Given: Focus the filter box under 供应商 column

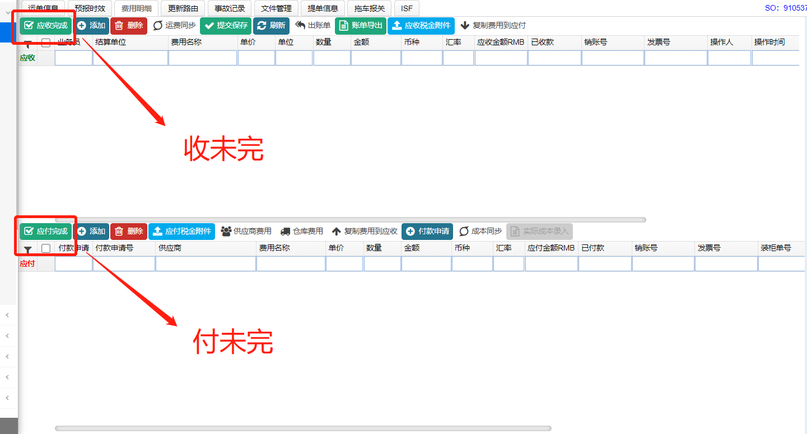Looking at the screenshot, I should pyautogui.click(x=206, y=264).
